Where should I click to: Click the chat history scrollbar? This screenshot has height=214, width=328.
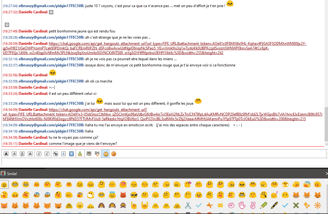326,124
